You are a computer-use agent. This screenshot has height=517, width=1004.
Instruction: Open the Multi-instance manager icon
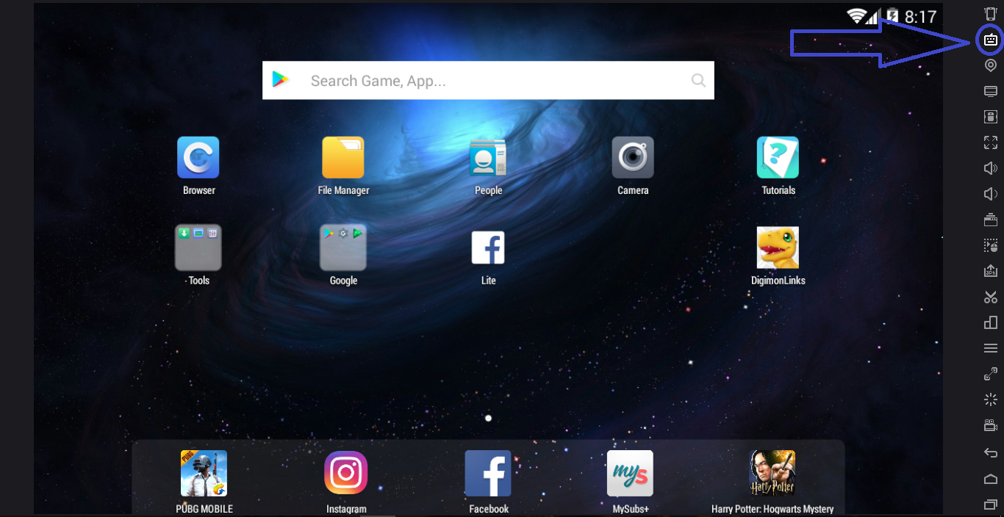(x=991, y=322)
